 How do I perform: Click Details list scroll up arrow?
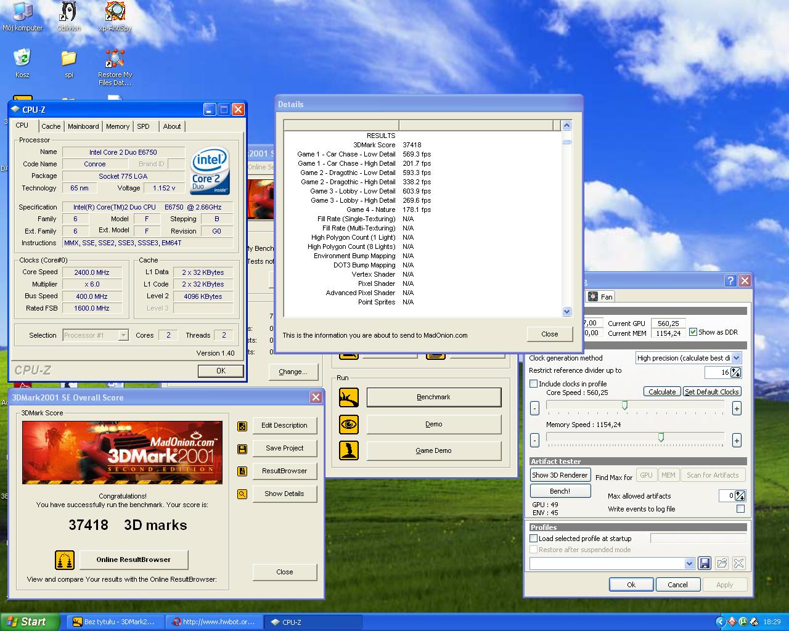coord(566,126)
